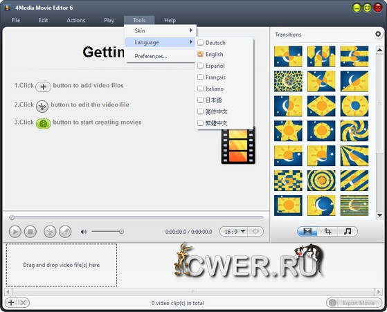The height and width of the screenshot is (312, 387).
Task: Click timeline scroll right arrow
Action: click(x=379, y=292)
